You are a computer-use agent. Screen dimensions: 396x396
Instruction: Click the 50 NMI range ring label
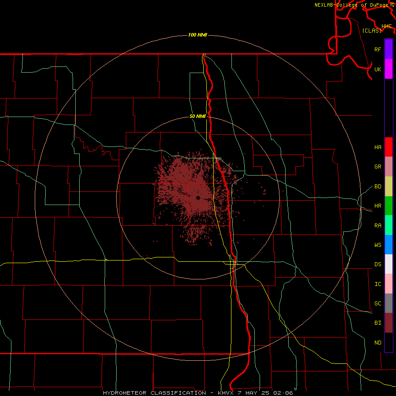[198, 116]
